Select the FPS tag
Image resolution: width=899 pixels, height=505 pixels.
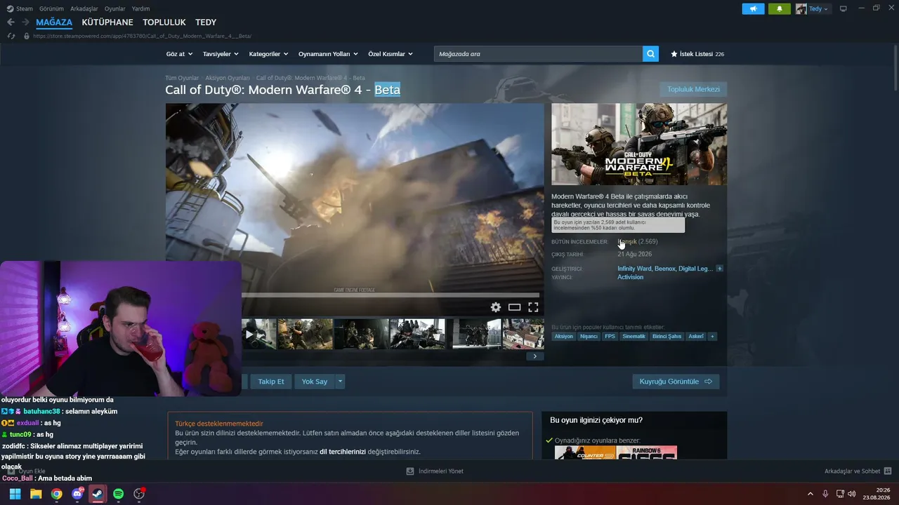[610, 337]
